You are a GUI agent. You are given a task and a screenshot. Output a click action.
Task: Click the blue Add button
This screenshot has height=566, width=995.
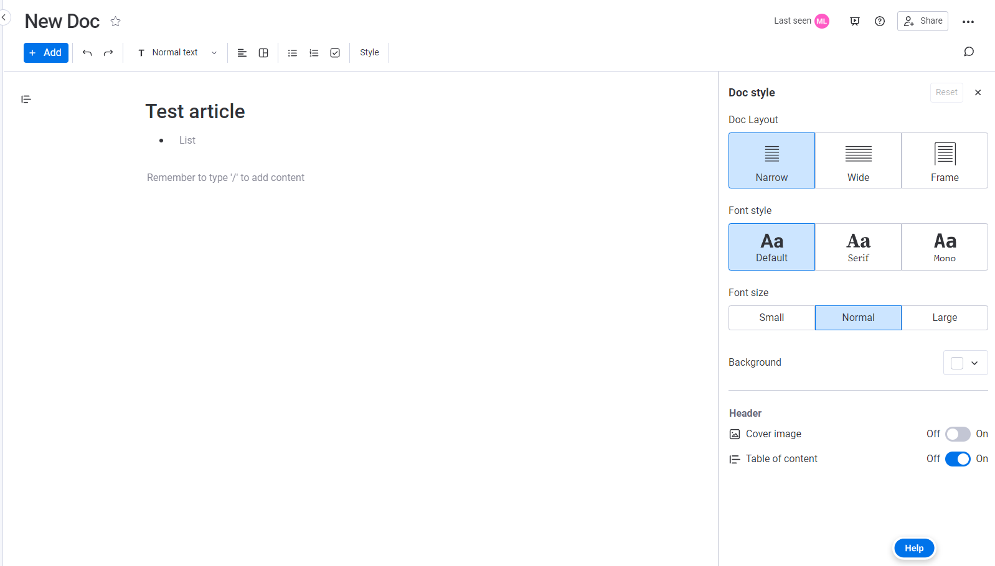pos(46,53)
